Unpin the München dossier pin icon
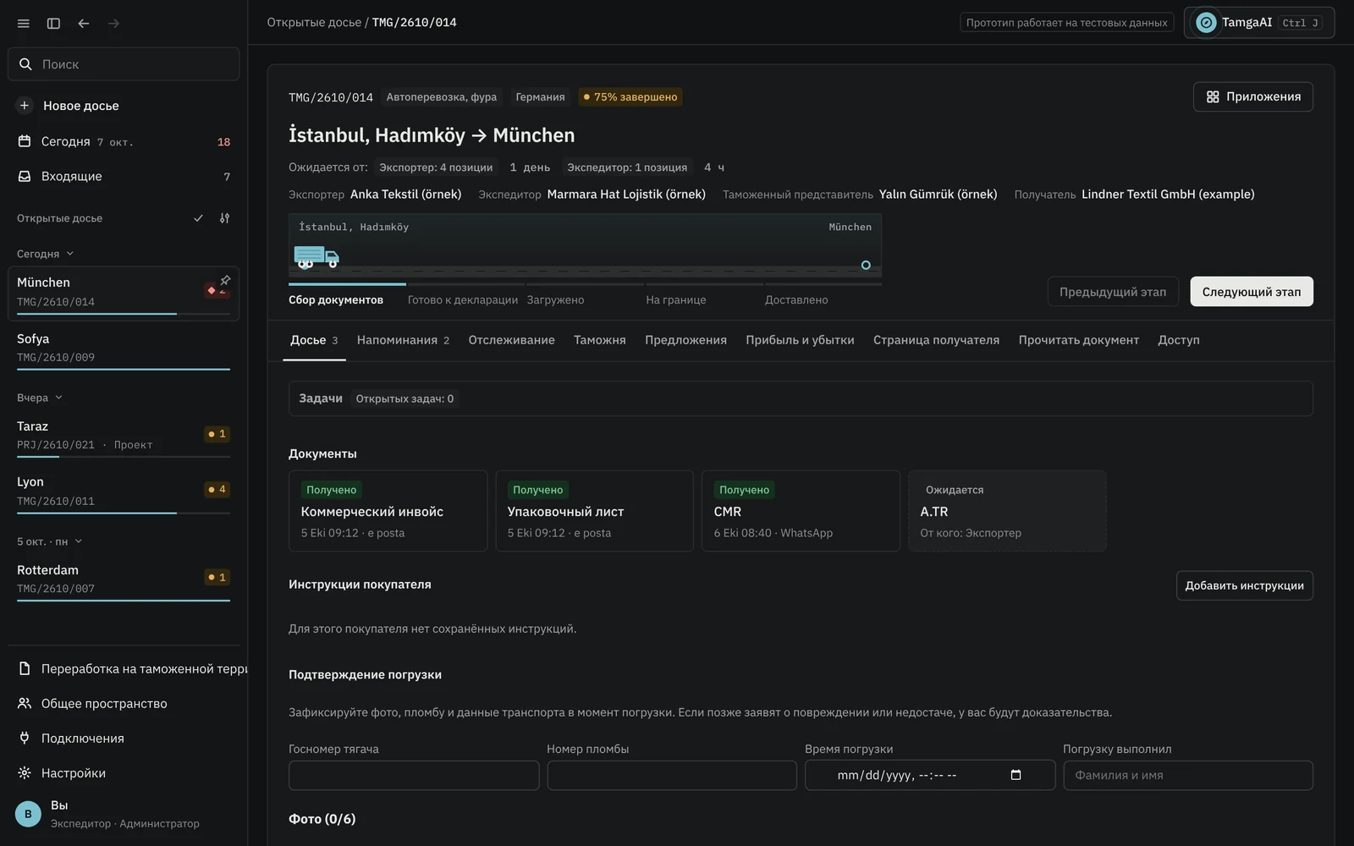 (225, 280)
